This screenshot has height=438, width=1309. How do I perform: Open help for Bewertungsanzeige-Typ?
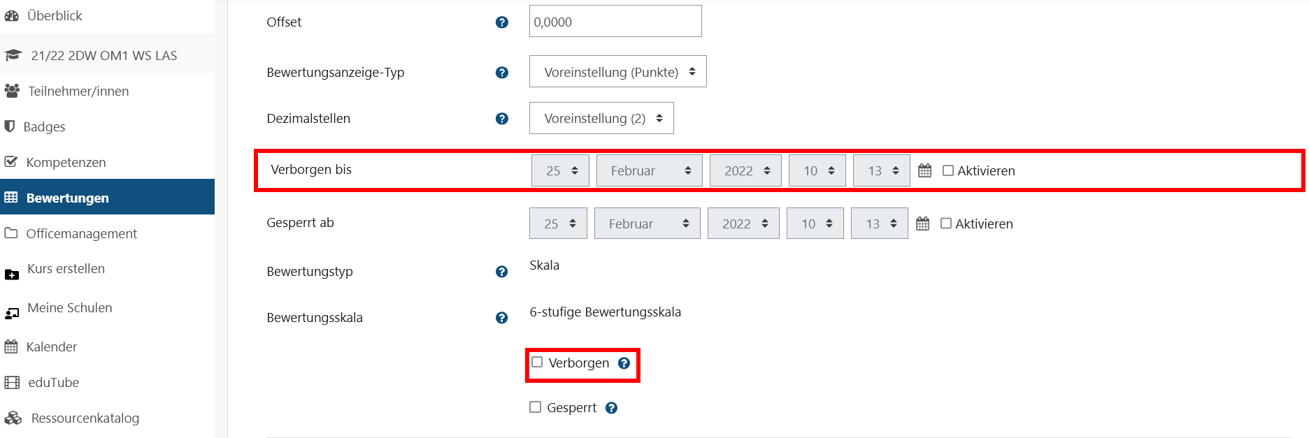(x=501, y=73)
